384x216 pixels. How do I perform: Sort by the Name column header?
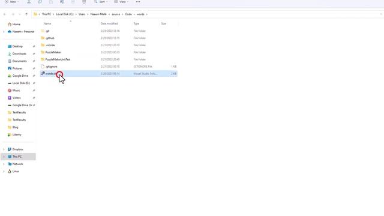coord(47,23)
